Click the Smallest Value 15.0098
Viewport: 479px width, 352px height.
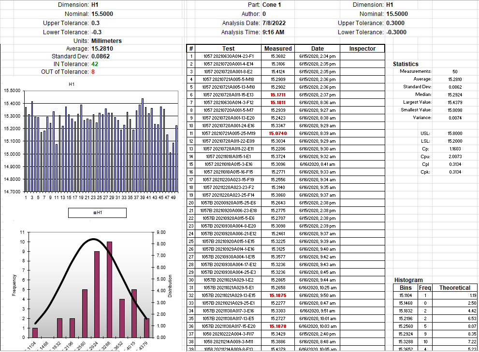click(x=455, y=110)
